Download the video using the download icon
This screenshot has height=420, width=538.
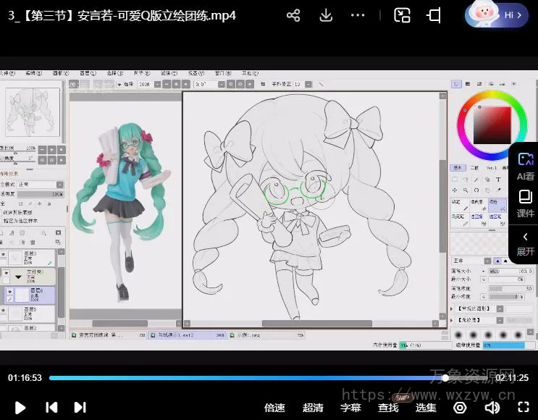click(x=326, y=15)
